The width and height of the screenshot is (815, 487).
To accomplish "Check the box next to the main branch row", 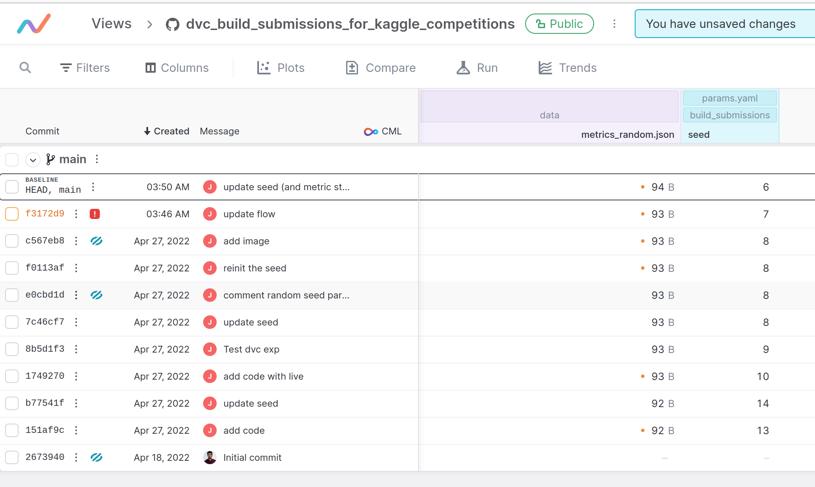I will point(12,160).
